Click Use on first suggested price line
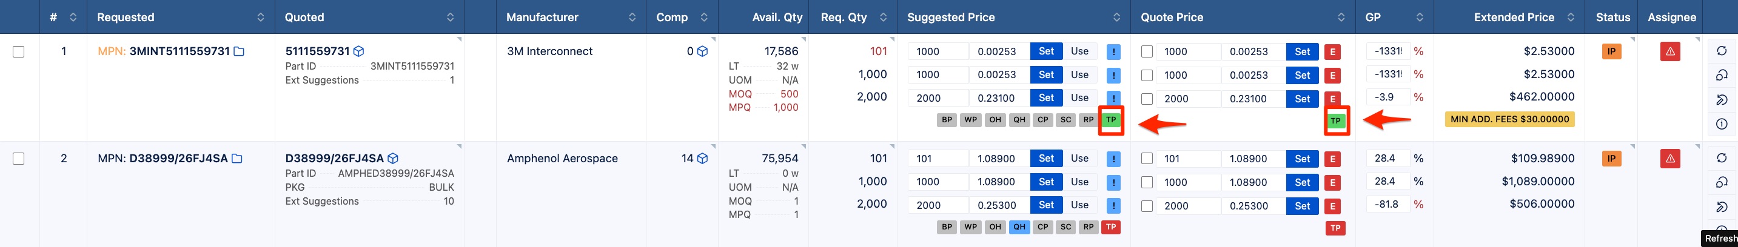 pyautogui.click(x=1079, y=51)
